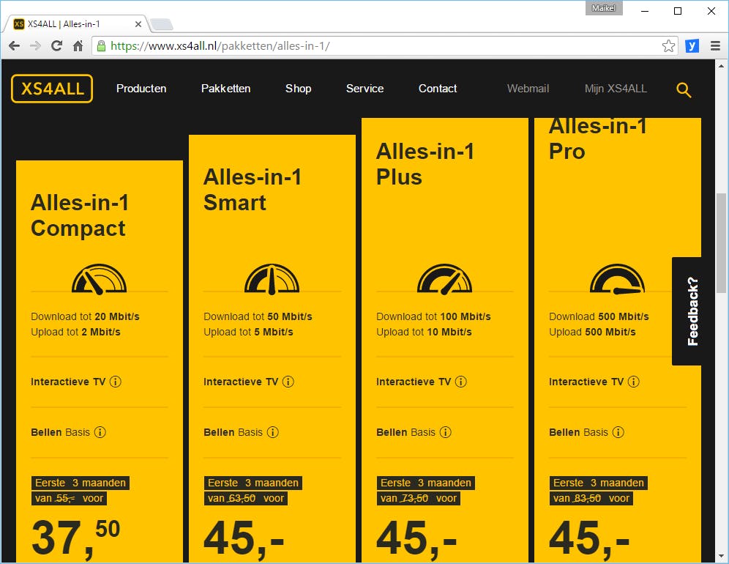
Task: Show info for Interactieve TV in Smart
Action: click(288, 382)
